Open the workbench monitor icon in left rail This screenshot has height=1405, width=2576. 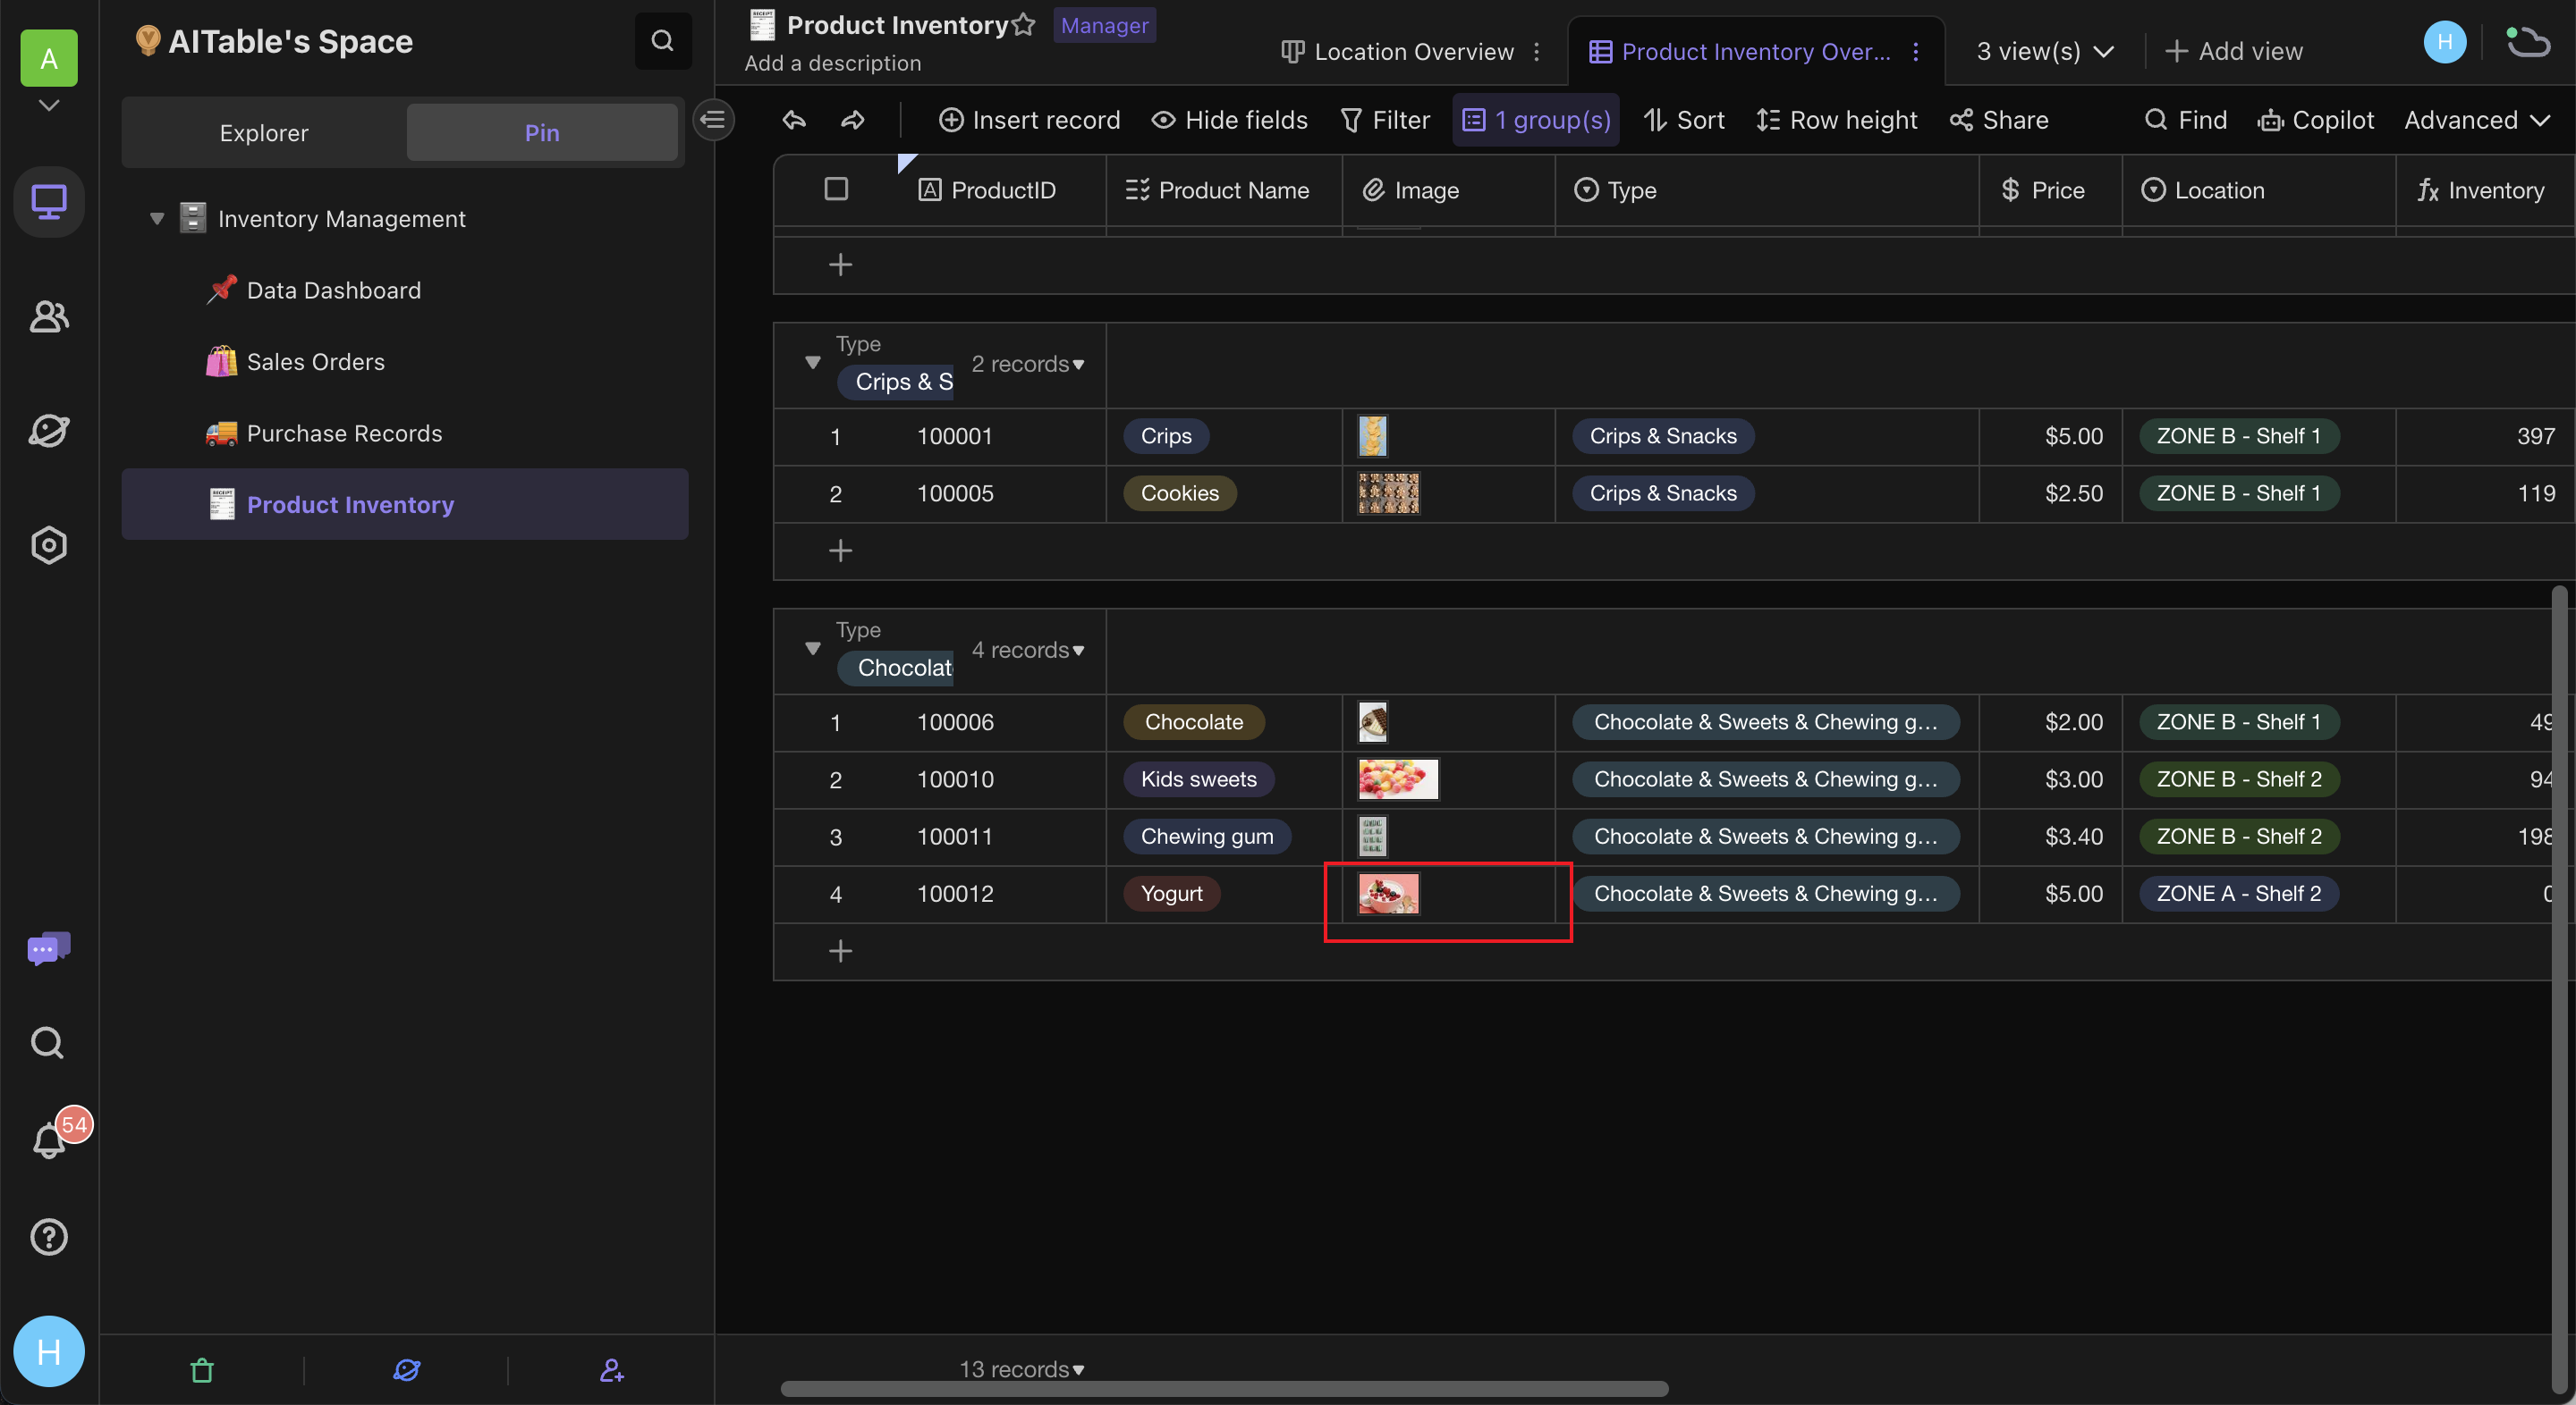(x=48, y=202)
